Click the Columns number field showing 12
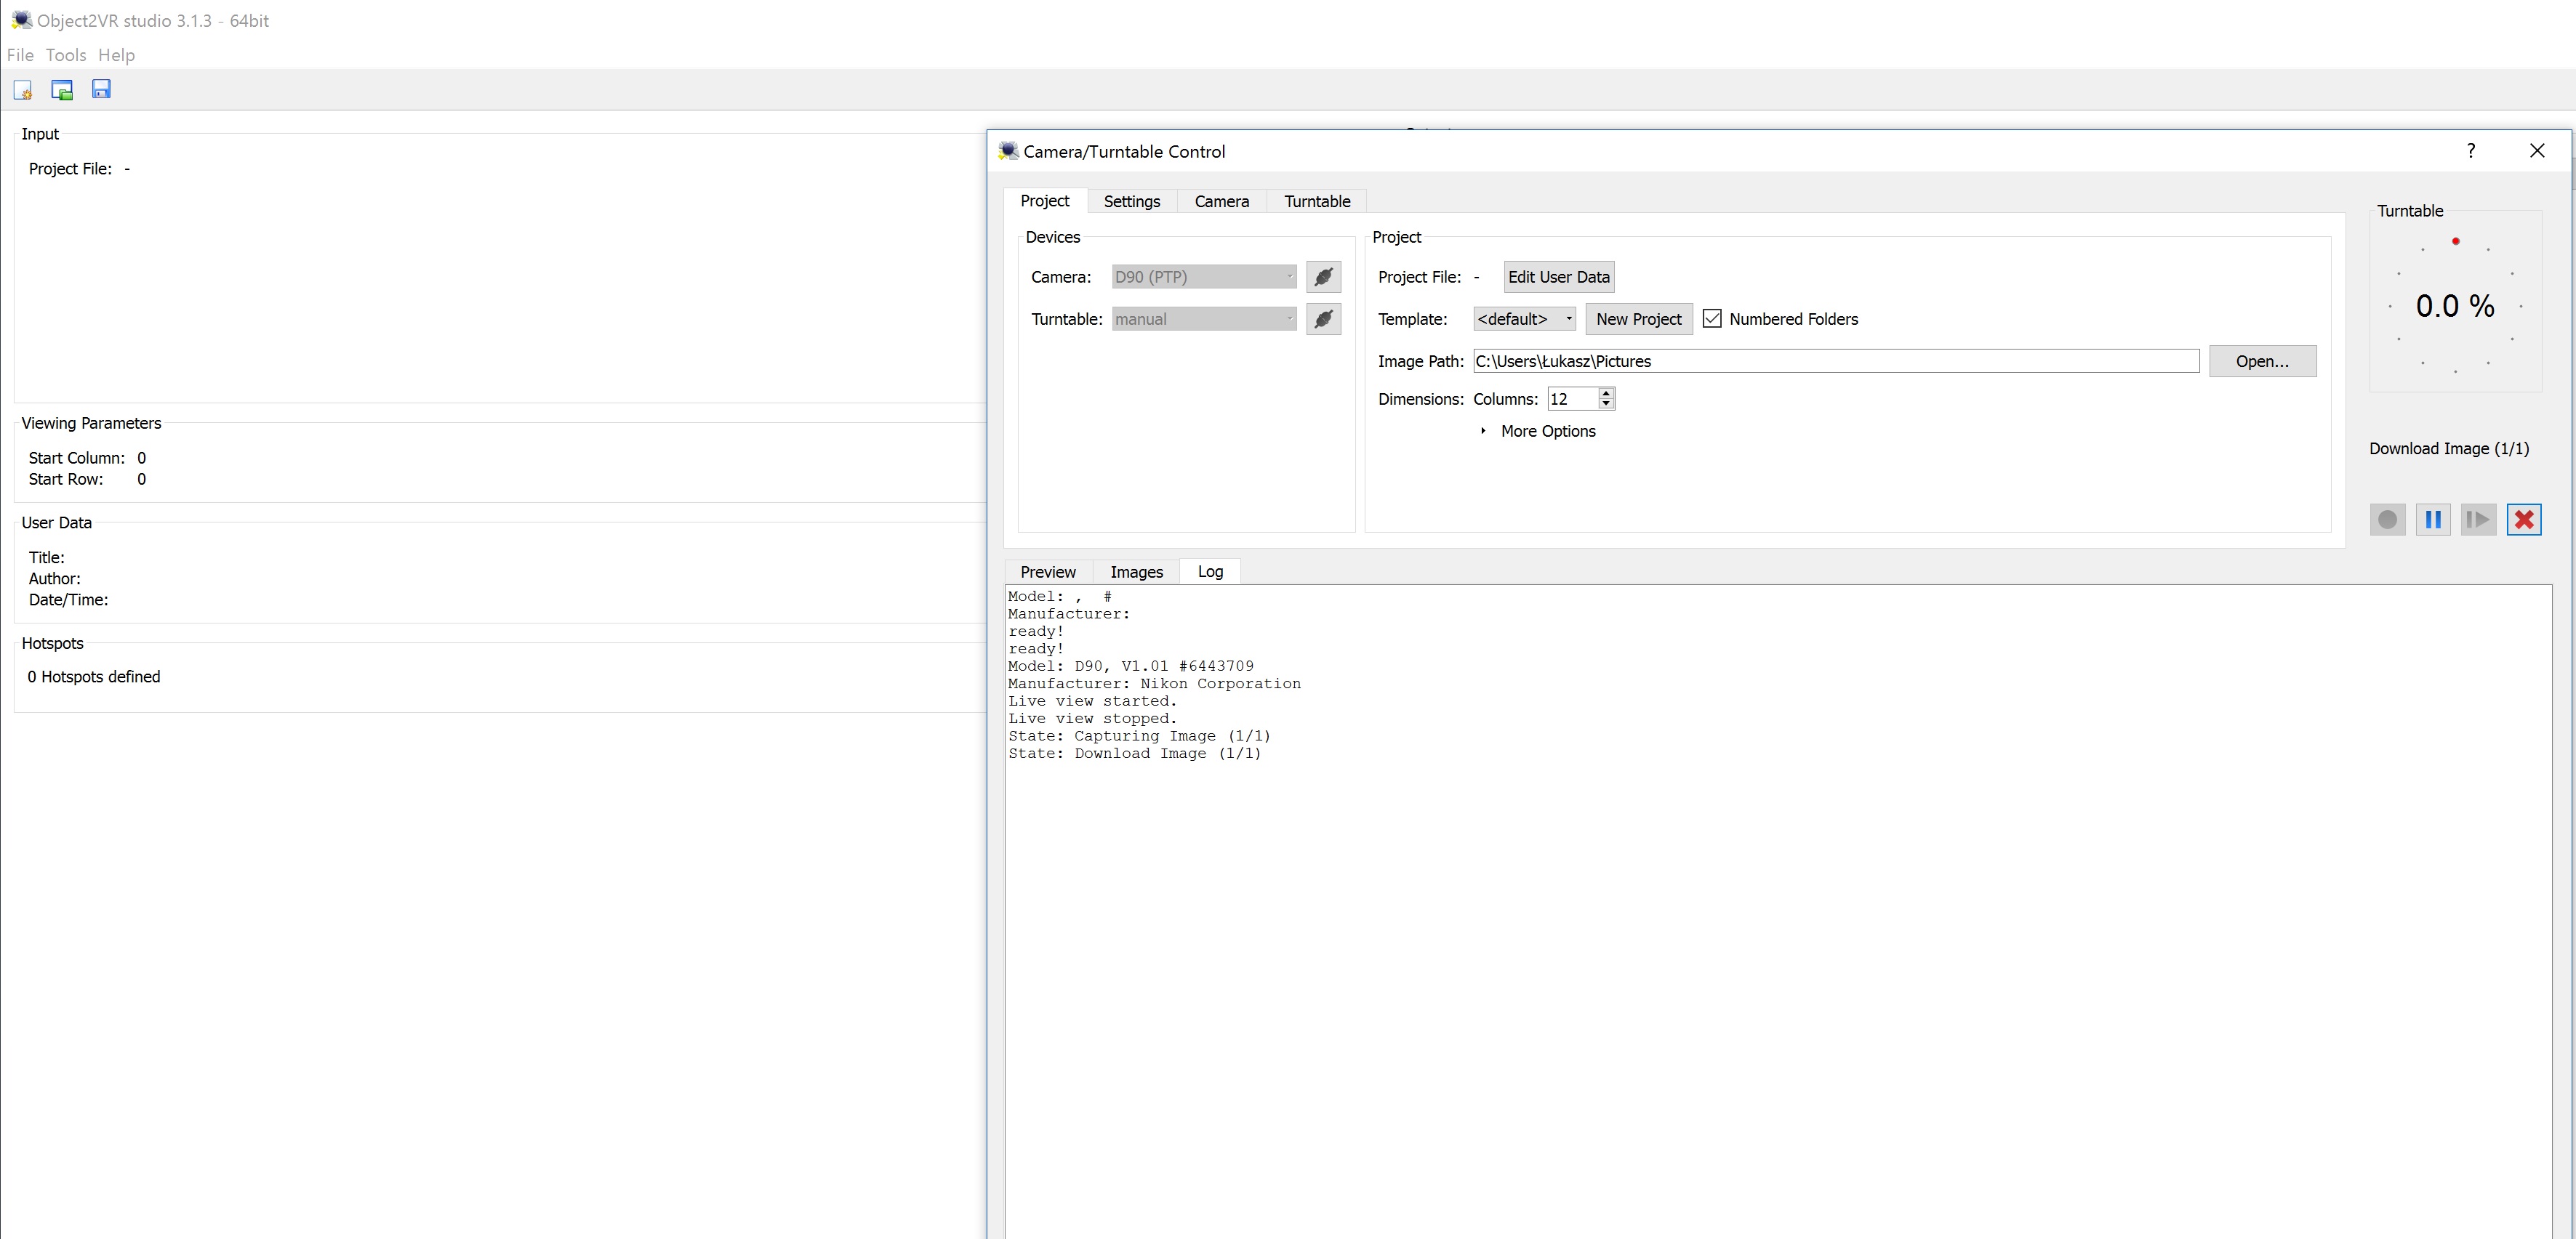Screen dimensions: 2576x1239 pyautogui.click(x=1572, y=399)
